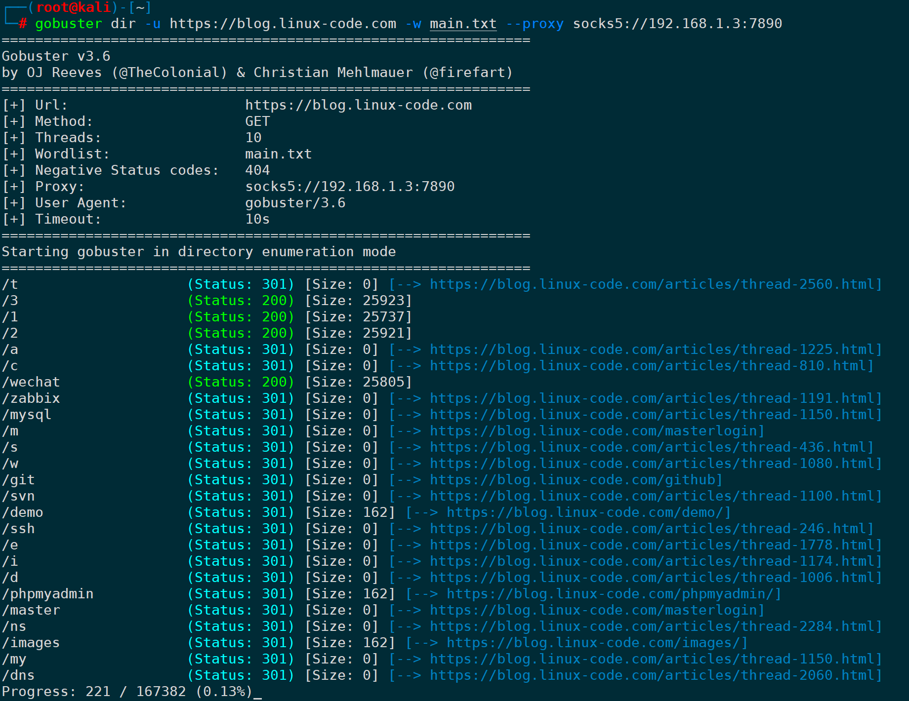Click the /wechat path entry

(31, 382)
